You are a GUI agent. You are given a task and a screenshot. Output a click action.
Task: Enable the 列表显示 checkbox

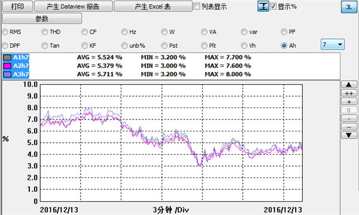(x=196, y=6)
